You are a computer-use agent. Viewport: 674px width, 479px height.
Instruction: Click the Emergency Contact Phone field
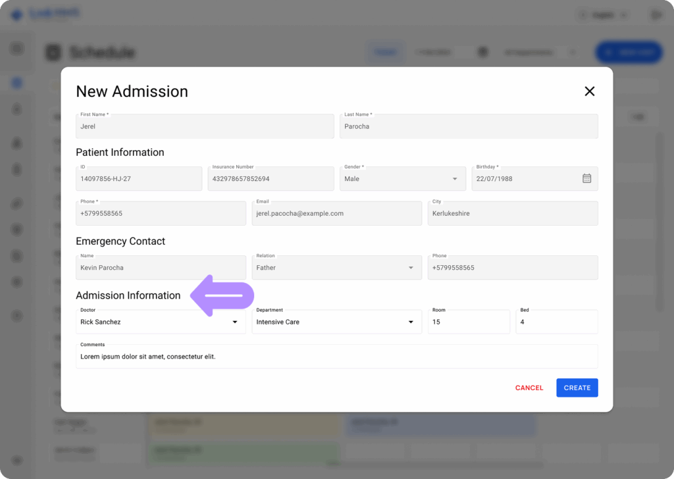[513, 268]
